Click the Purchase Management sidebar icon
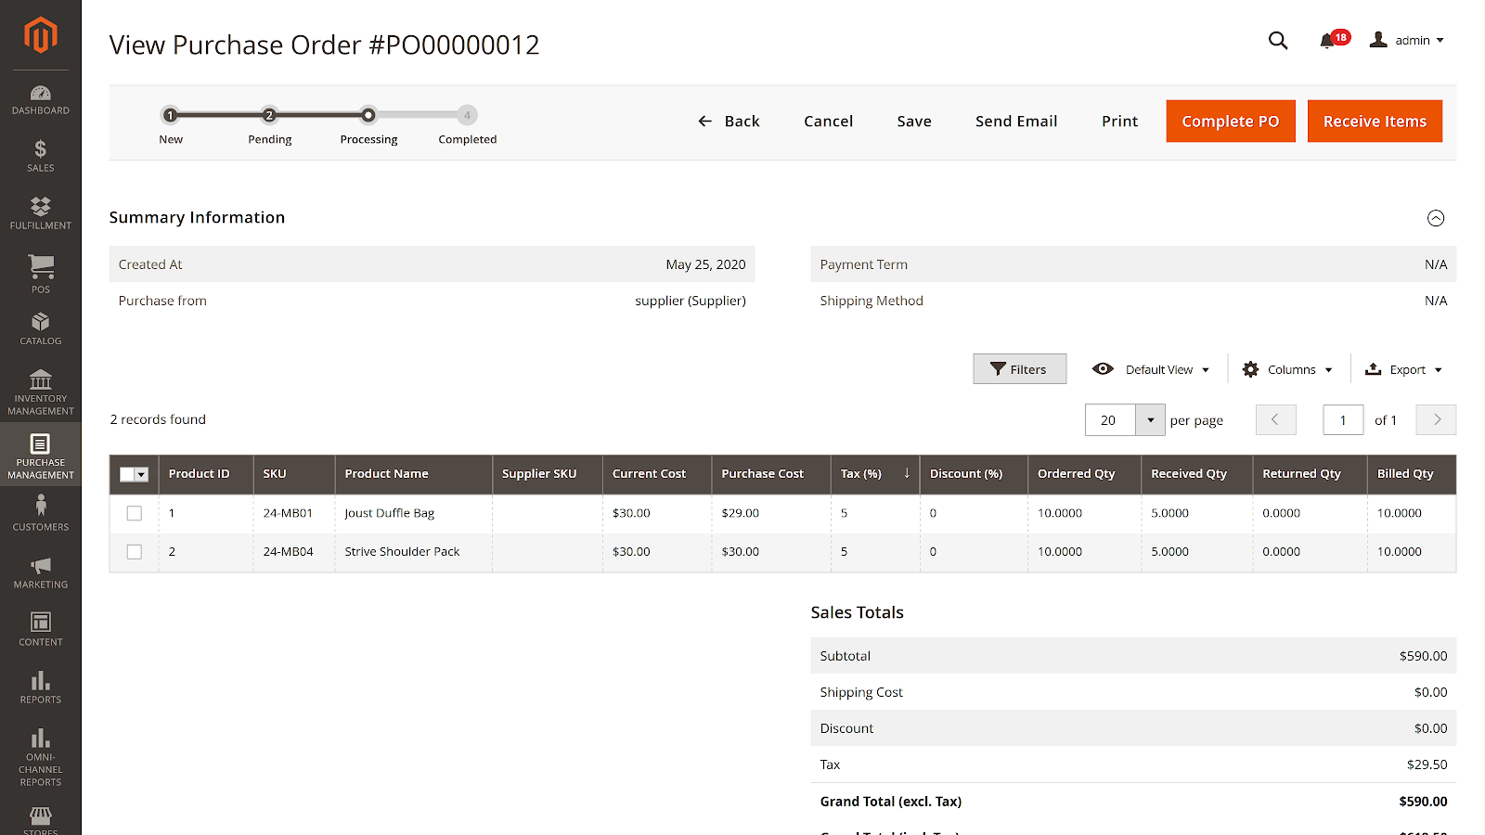This screenshot has width=1485, height=835. (x=40, y=455)
